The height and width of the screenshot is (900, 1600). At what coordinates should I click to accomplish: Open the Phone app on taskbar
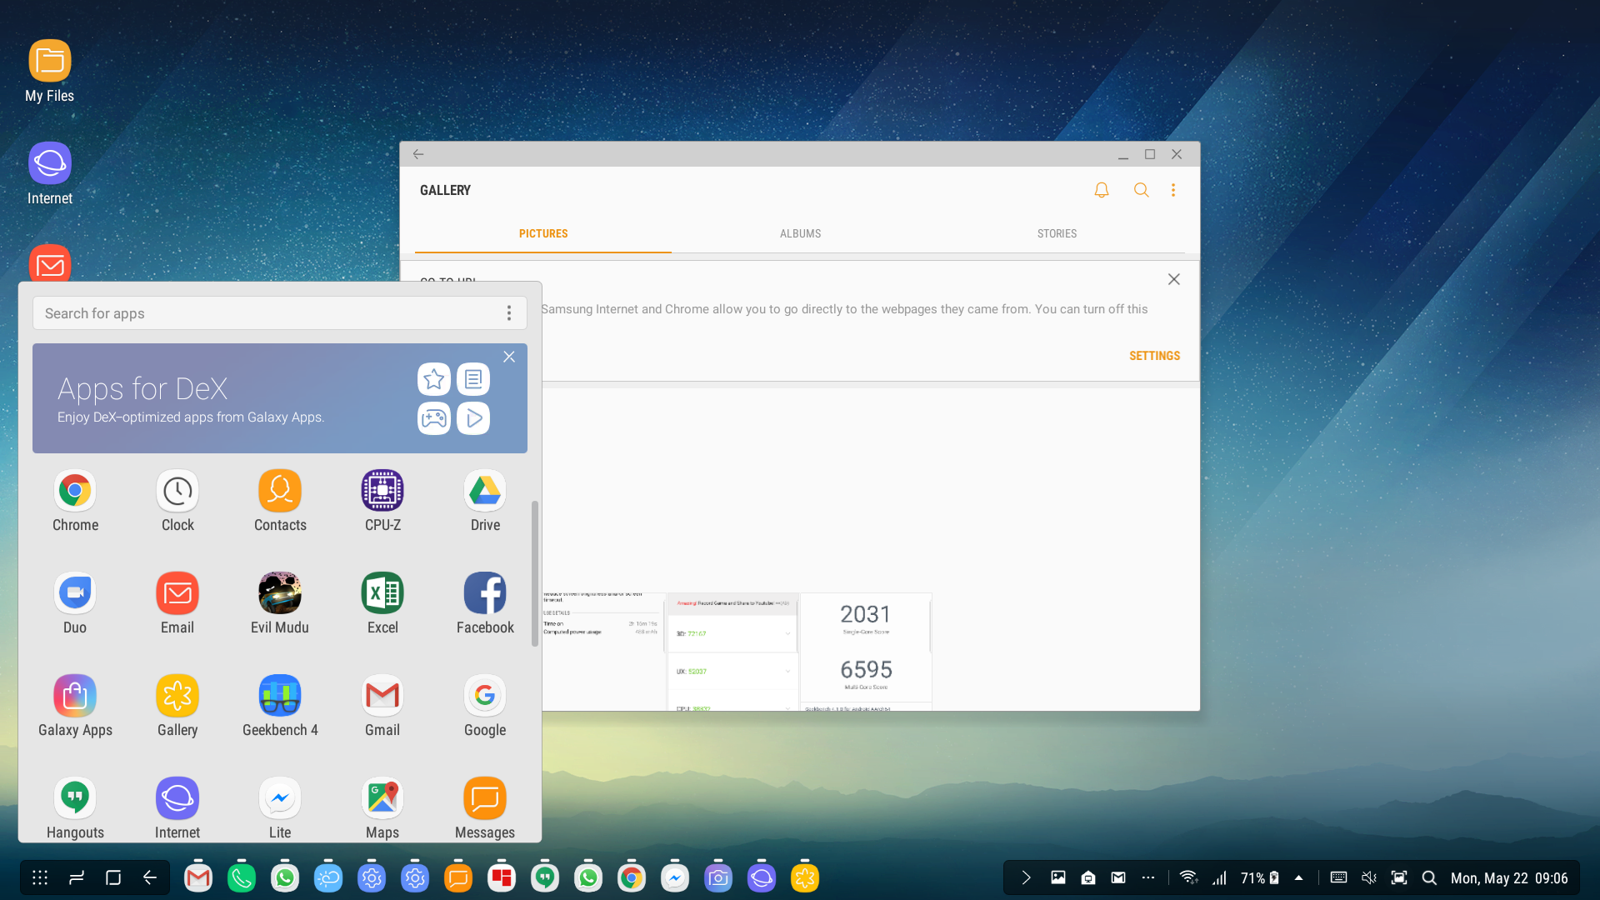coord(242,877)
